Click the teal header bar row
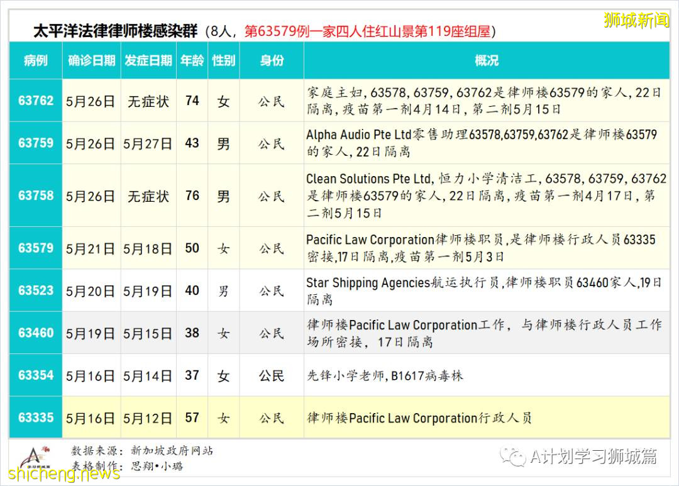 point(339,60)
